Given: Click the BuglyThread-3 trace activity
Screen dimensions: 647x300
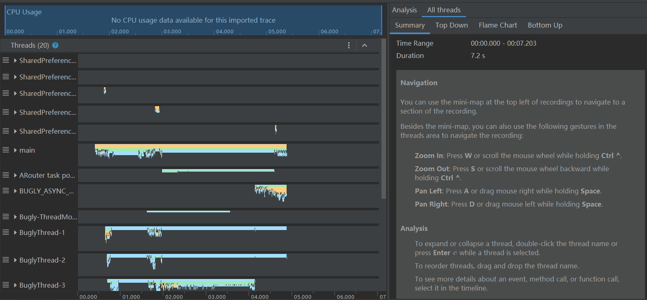Looking at the screenshot, I should click(181, 284).
